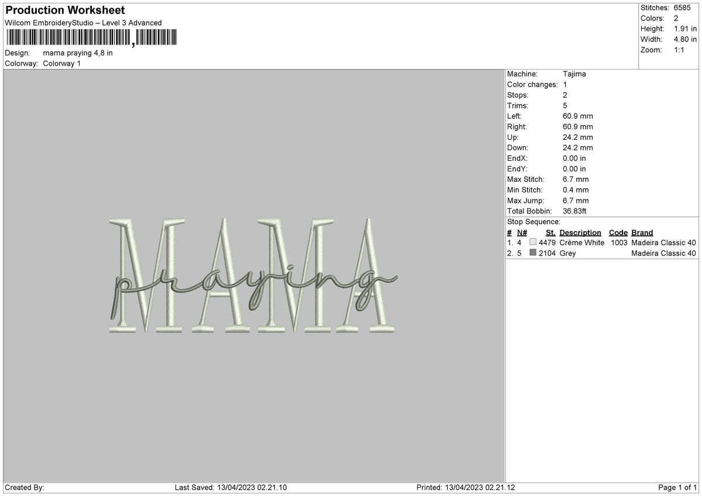This screenshot has width=702, height=496.
Task: Click the Brand column header
Action: click(x=642, y=232)
